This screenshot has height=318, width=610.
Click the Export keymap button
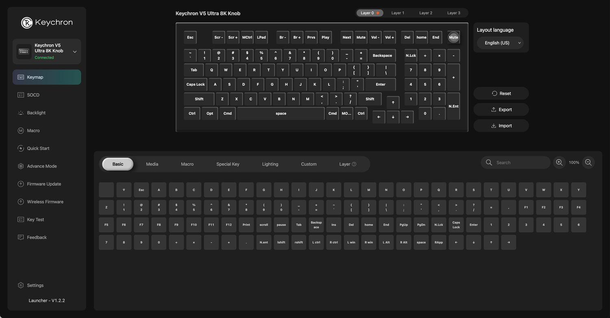(501, 110)
